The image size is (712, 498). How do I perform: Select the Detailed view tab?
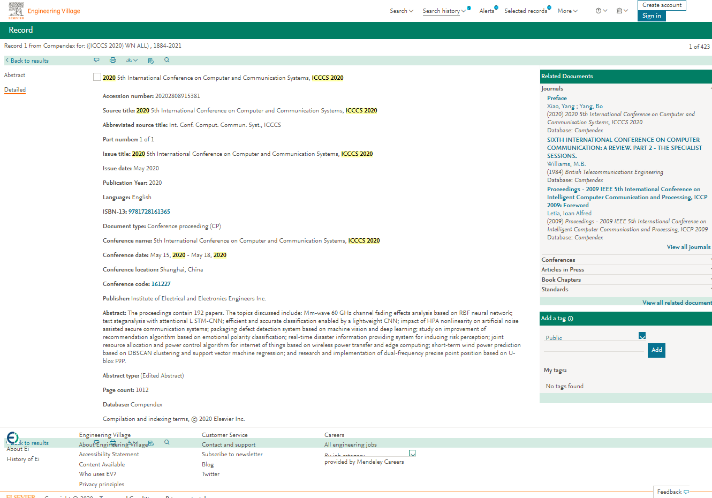[x=15, y=89]
